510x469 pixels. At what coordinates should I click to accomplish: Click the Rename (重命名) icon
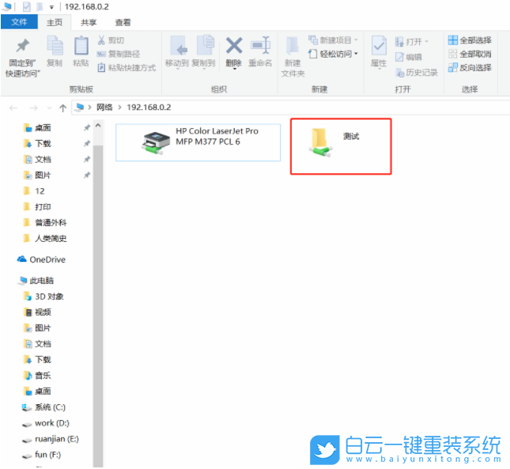coord(260,45)
